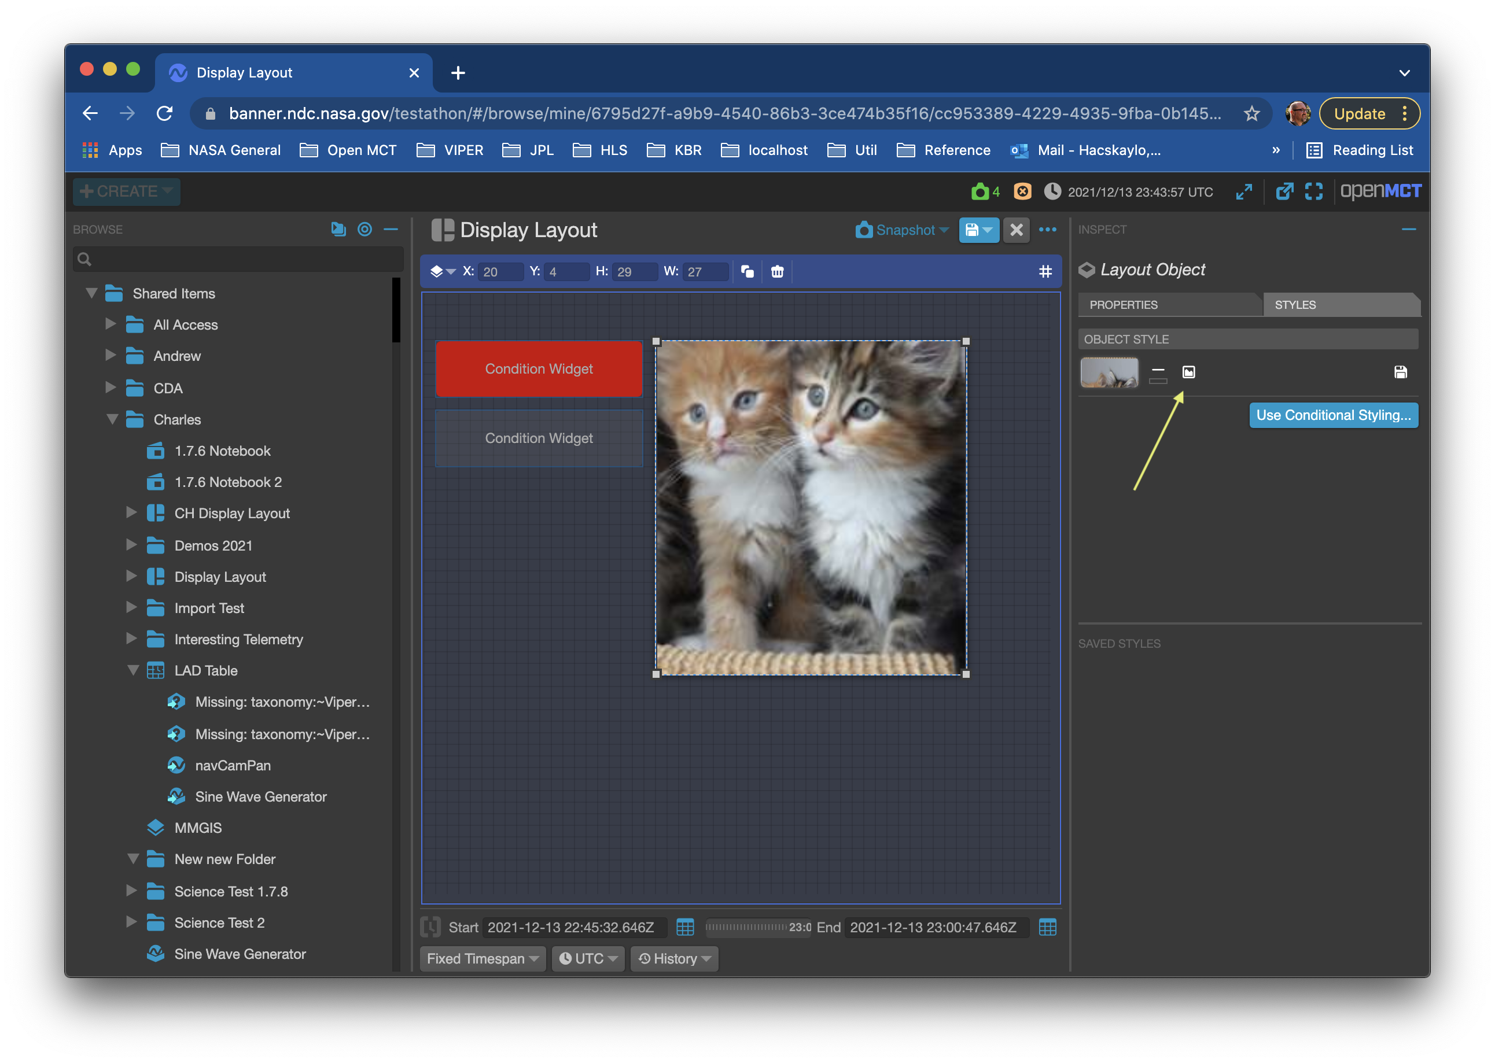The width and height of the screenshot is (1495, 1063).
Task: Click the fullscreen icon in header
Action: [x=1313, y=192]
